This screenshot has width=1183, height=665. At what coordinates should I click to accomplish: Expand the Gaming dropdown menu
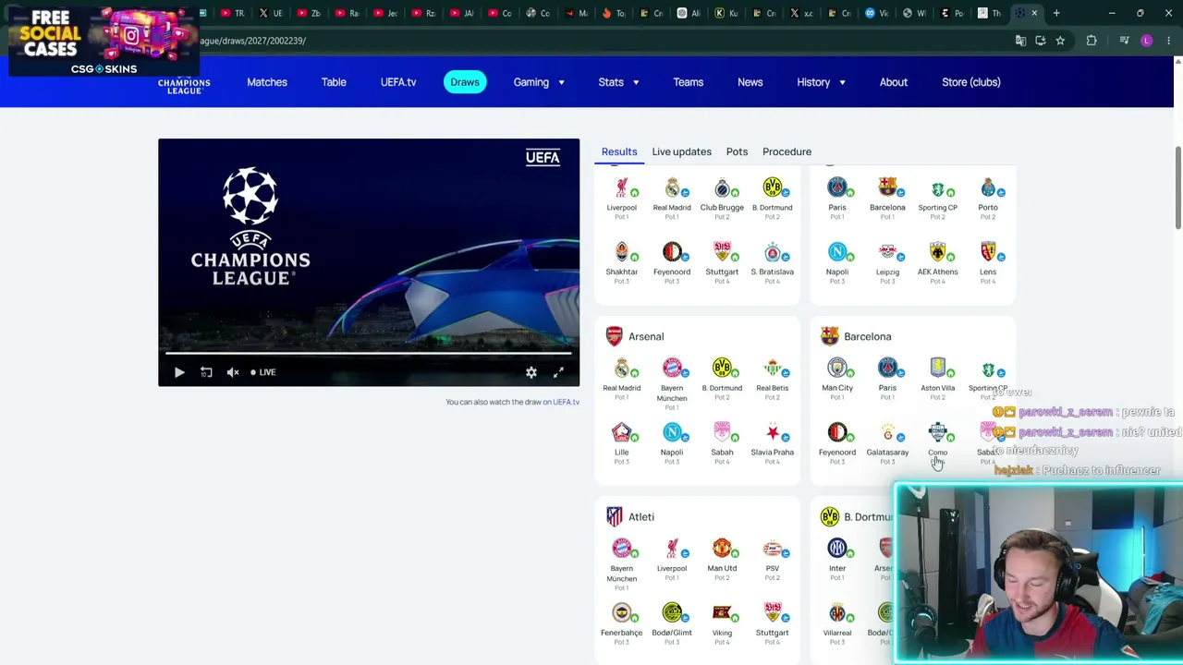[x=539, y=82]
